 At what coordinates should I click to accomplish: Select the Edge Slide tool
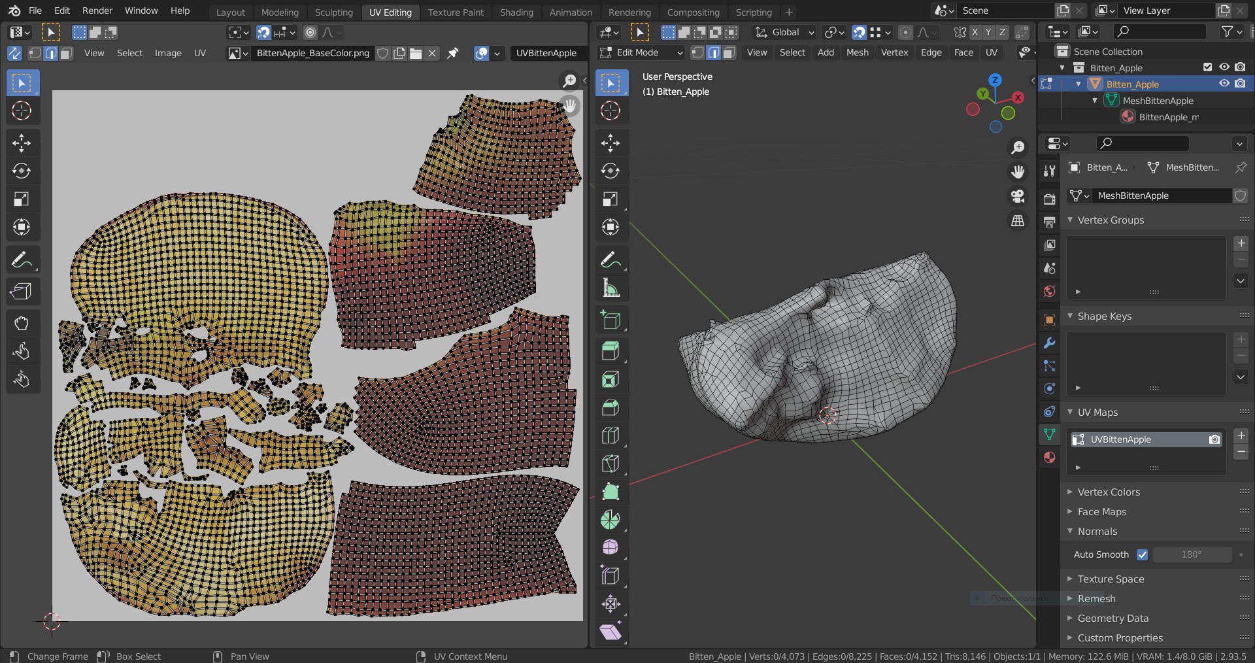(611, 575)
